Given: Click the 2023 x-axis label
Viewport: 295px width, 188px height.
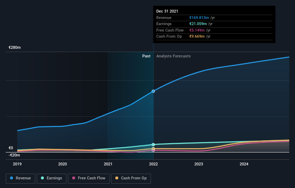Looking at the screenshot, I should [199, 164].
